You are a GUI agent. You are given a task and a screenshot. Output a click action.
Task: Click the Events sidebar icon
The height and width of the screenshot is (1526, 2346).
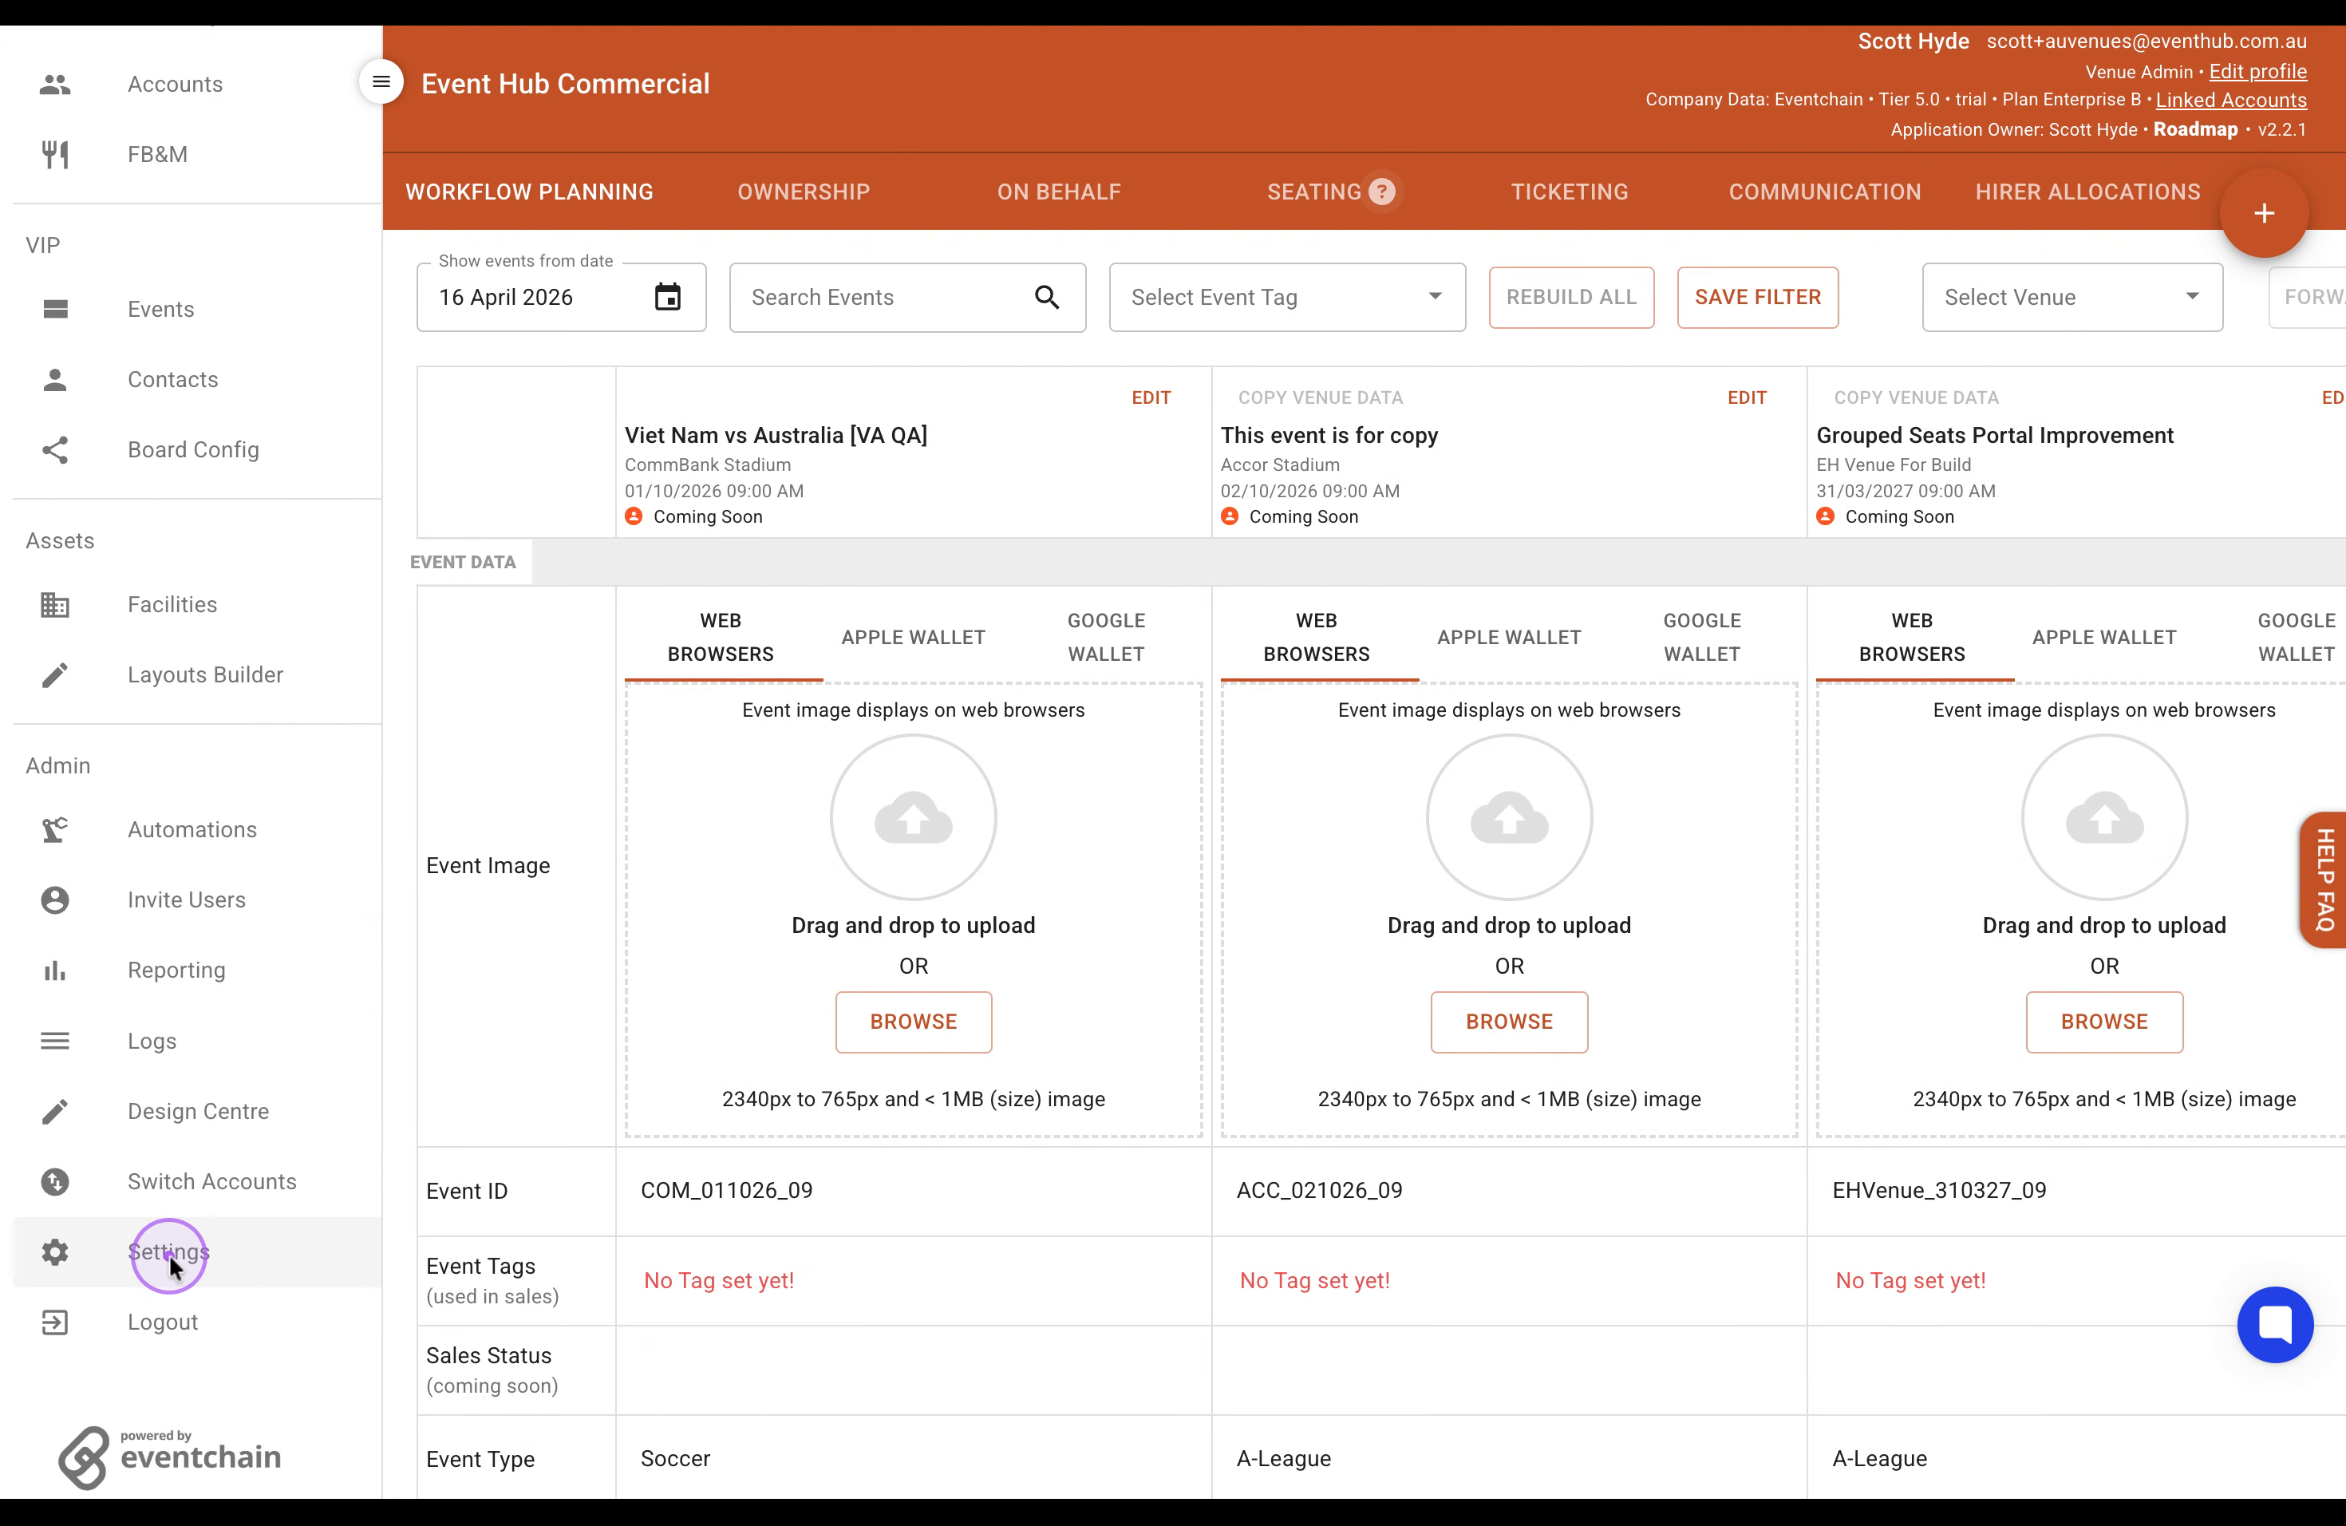coord(55,310)
